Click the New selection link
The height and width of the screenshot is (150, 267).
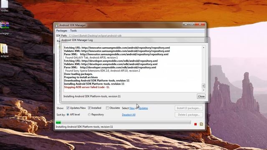pos(132,108)
